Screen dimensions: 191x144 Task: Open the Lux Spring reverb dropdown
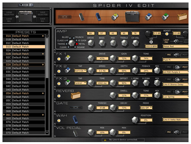(x=176, y=97)
